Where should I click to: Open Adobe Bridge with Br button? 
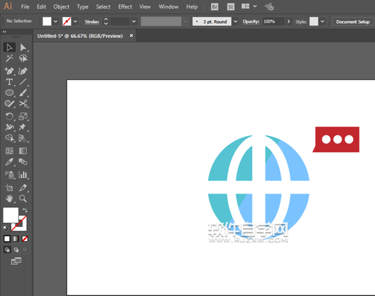click(215, 7)
